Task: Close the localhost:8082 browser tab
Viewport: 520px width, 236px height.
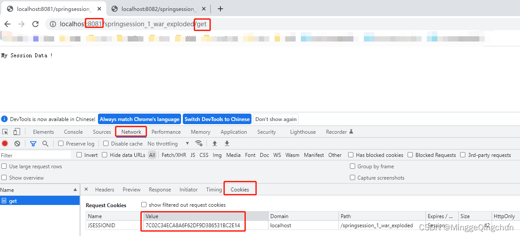Action: (204, 9)
